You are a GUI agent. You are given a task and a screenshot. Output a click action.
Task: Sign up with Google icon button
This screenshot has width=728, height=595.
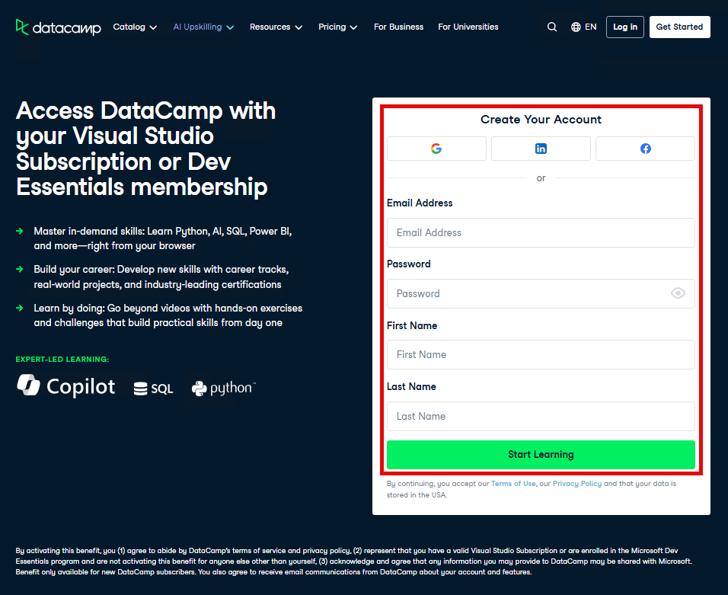tap(436, 149)
